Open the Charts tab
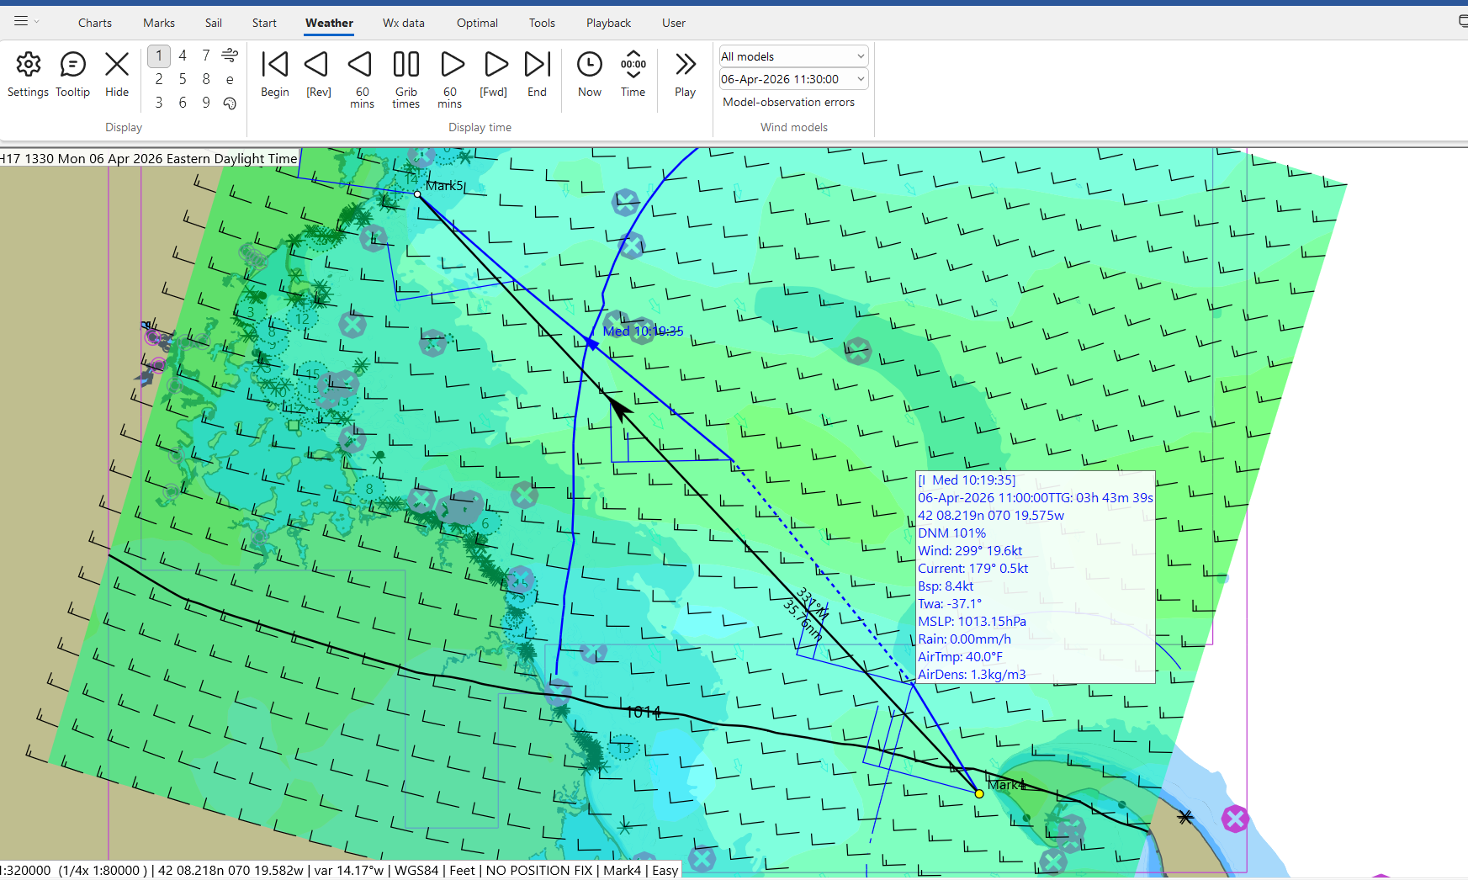Image resolution: width=1468 pixels, height=880 pixels. (95, 23)
